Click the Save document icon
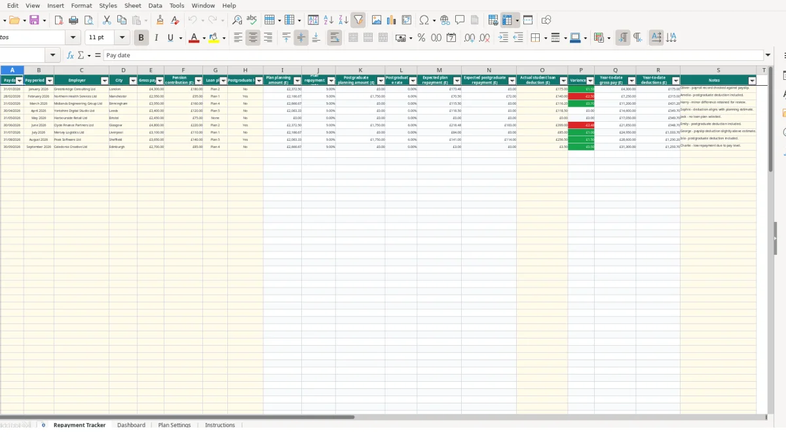The height and width of the screenshot is (442, 786). click(34, 20)
